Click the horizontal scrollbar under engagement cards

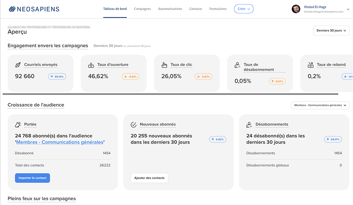coord(170,94)
